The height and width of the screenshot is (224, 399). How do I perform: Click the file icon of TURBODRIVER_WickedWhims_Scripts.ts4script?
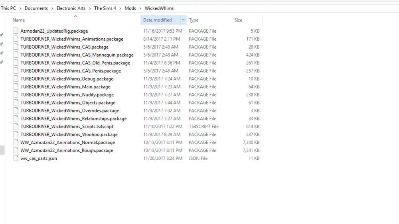16,127
